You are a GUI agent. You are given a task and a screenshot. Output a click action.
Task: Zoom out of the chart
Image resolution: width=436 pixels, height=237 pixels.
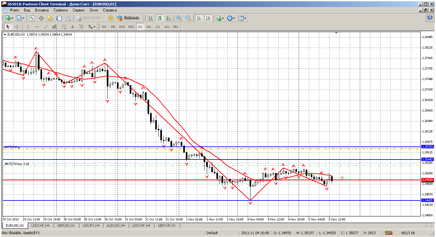(188, 18)
